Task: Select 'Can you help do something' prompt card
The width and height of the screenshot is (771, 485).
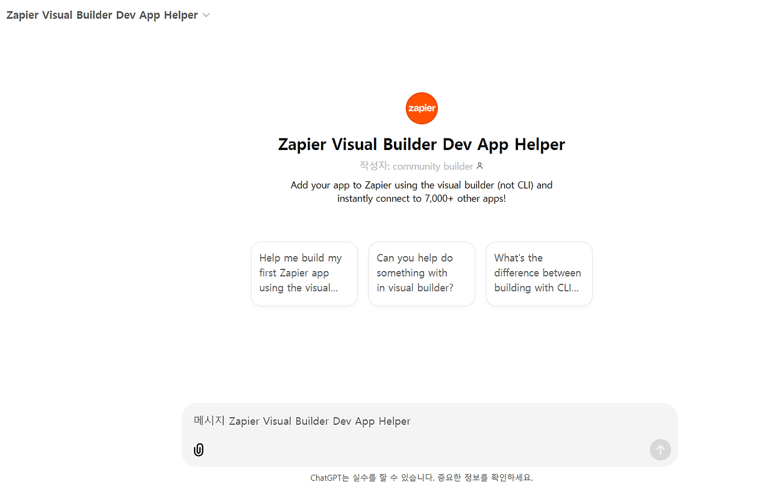Action: pyautogui.click(x=422, y=274)
